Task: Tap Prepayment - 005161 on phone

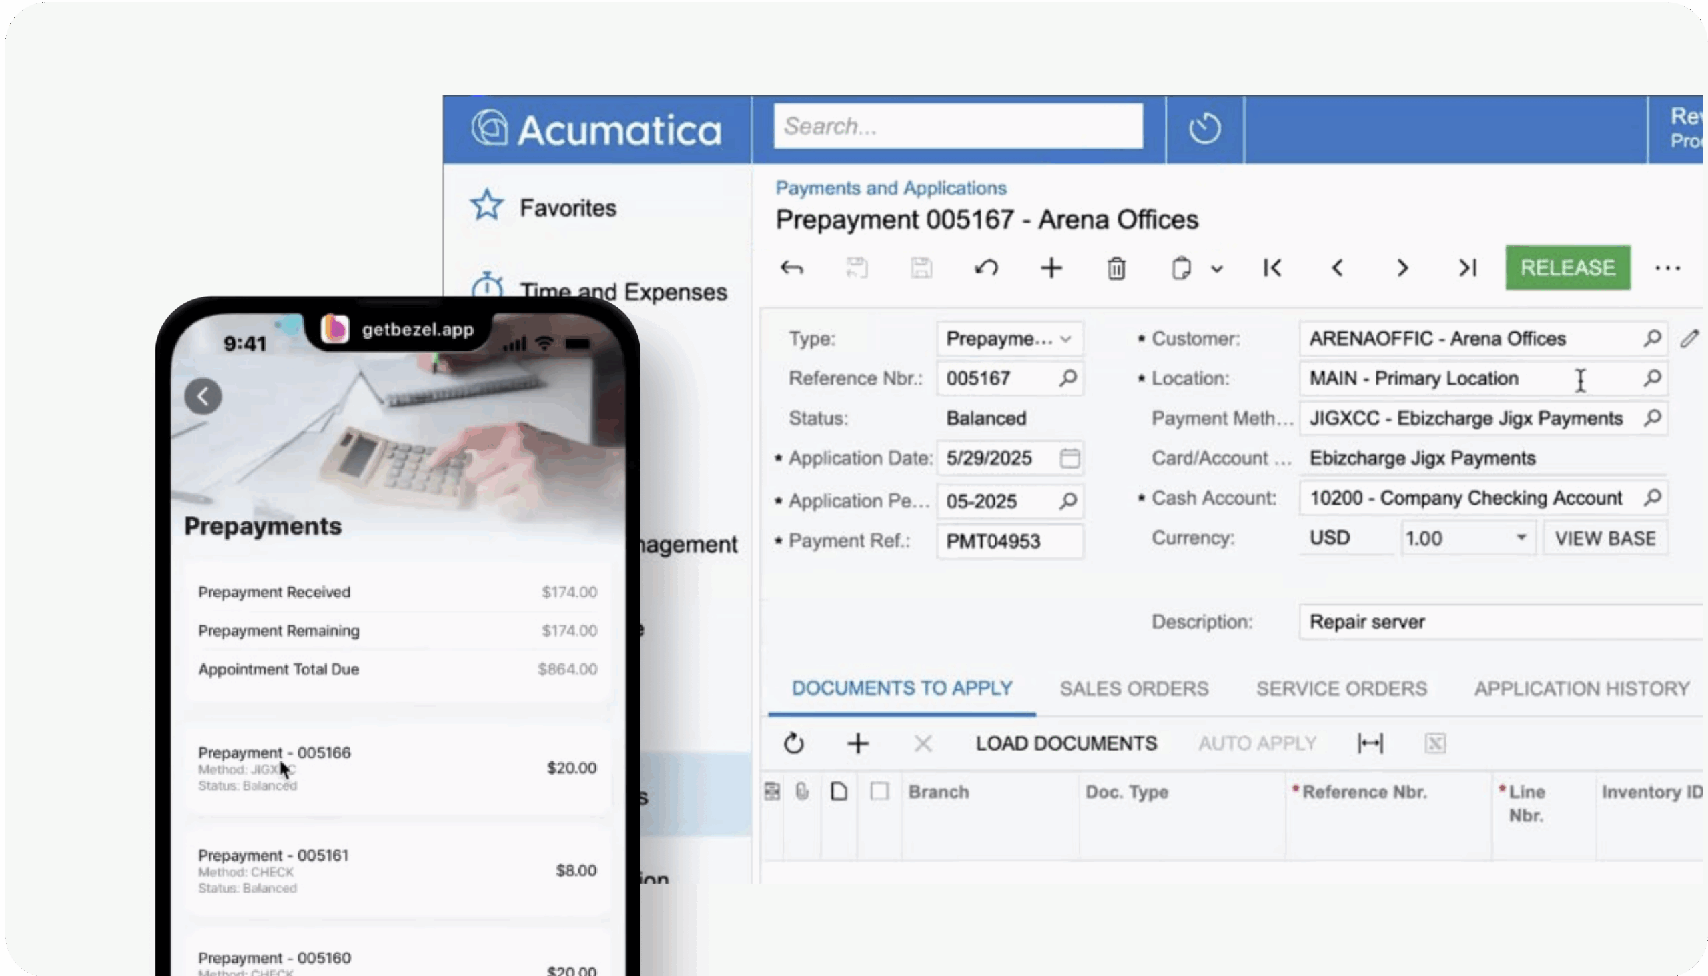Action: pos(397,871)
